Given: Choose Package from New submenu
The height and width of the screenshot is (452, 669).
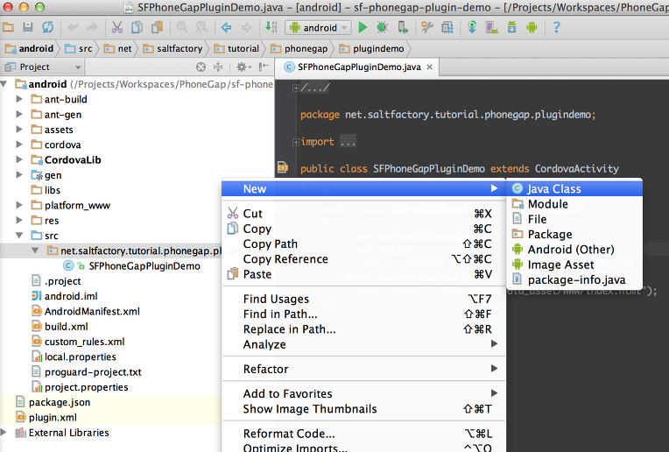Looking at the screenshot, I should 574,235.
